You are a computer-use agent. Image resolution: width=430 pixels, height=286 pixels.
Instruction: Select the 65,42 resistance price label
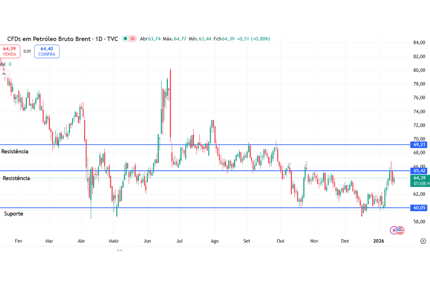pyautogui.click(x=419, y=171)
